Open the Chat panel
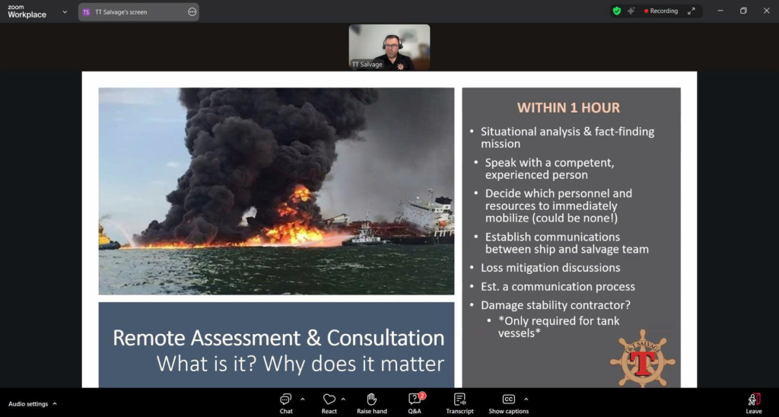Image resolution: width=779 pixels, height=417 pixels. 286,399
